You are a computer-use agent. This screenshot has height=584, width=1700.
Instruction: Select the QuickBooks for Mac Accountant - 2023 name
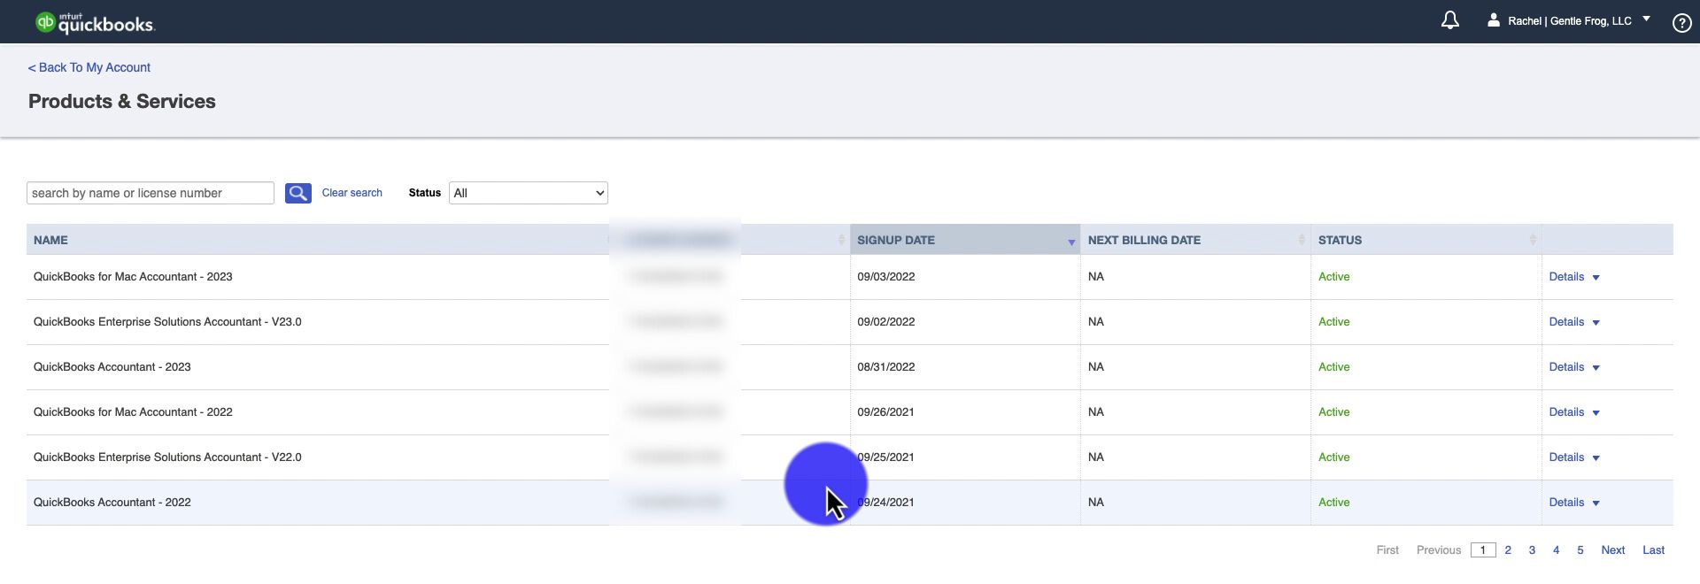[x=133, y=277]
